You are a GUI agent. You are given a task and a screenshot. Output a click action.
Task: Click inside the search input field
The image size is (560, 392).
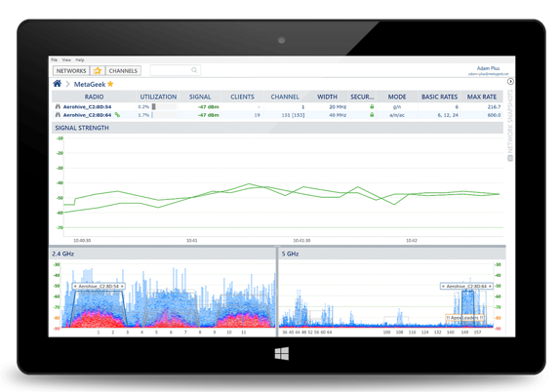[175, 70]
